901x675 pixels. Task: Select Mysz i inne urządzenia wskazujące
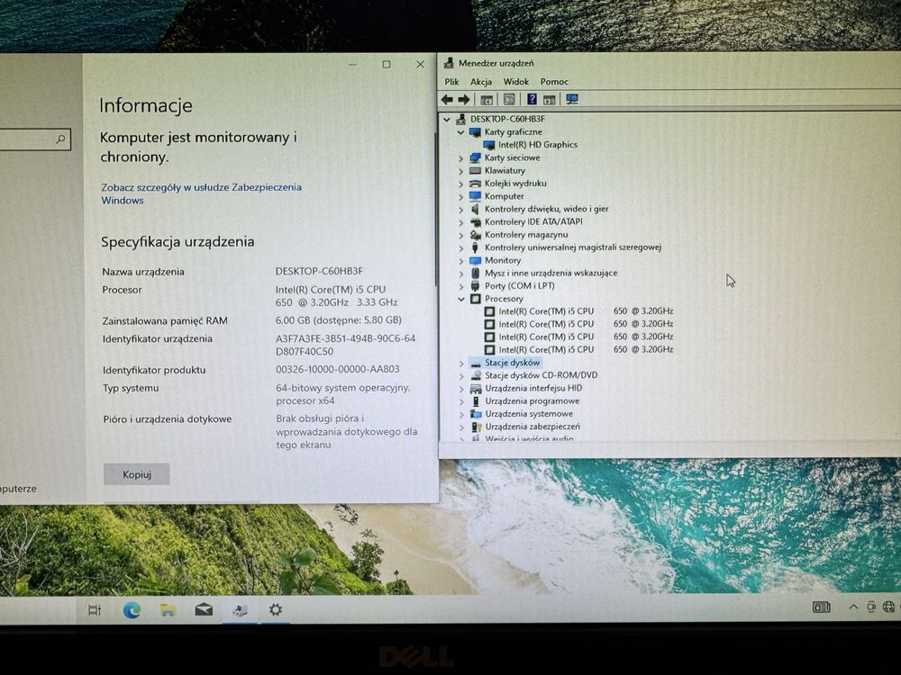tap(551, 274)
